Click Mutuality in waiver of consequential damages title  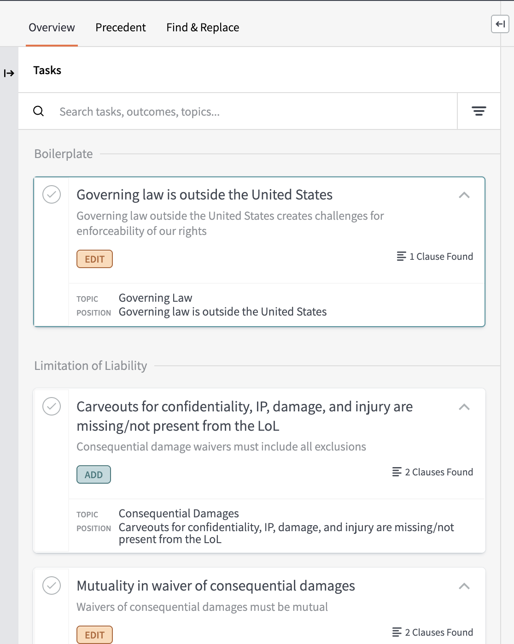click(216, 586)
